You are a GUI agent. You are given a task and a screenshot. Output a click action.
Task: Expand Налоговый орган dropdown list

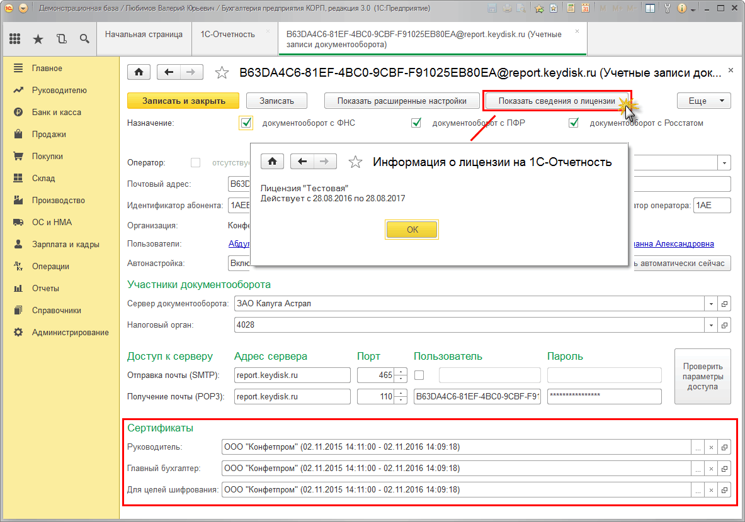tap(711, 325)
